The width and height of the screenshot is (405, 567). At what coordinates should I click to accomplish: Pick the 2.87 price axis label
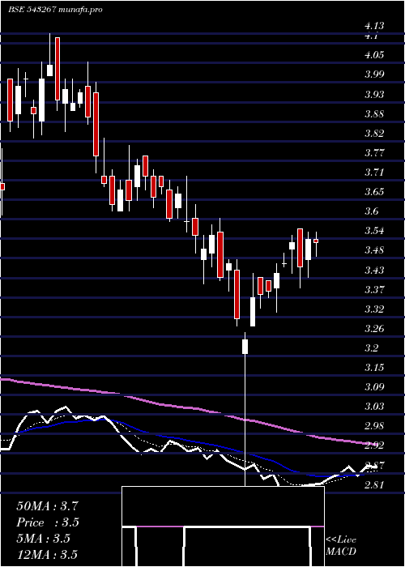click(x=374, y=466)
